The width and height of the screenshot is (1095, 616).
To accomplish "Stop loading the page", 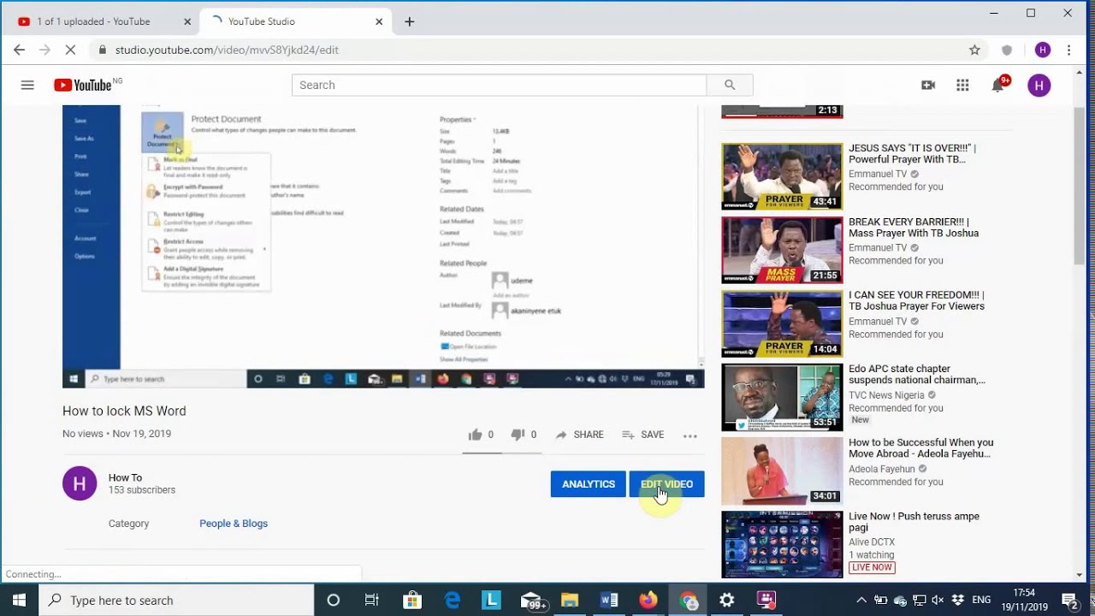I will tap(70, 50).
